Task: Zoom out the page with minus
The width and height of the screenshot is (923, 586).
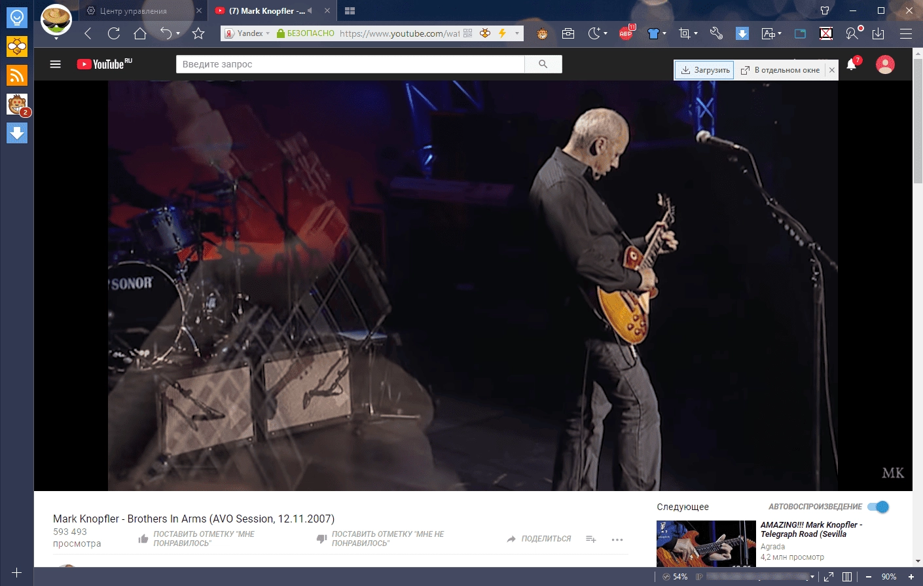Action: (x=869, y=577)
